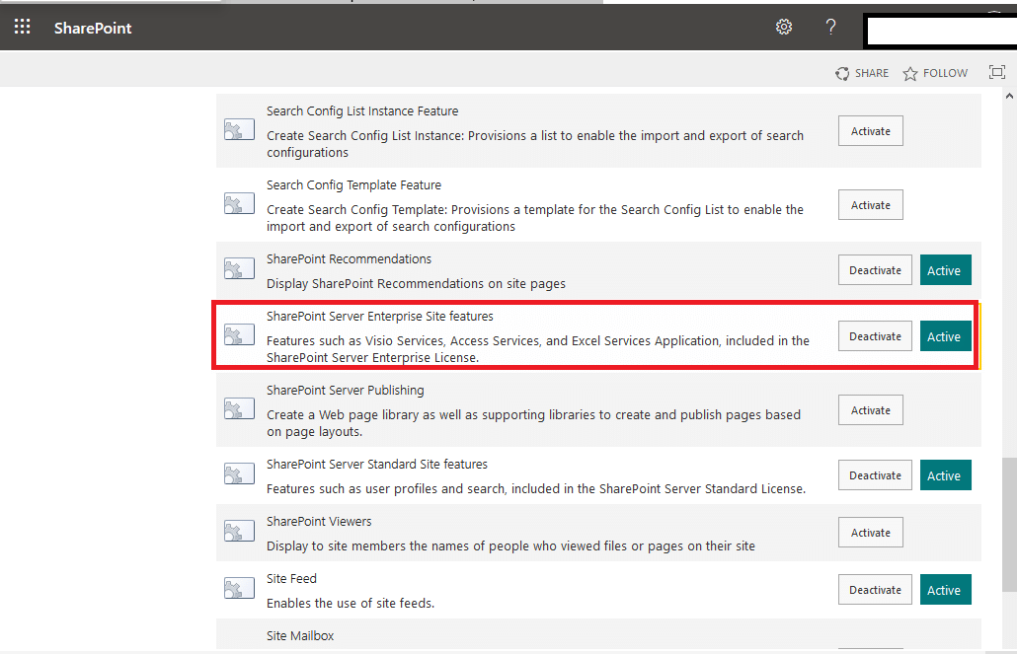This screenshot has width=1017, height=654.
Task: Open SharePoint help
Action: coord(830,27)
